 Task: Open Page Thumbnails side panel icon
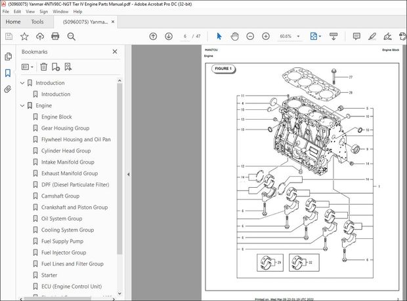click(9, 56)
